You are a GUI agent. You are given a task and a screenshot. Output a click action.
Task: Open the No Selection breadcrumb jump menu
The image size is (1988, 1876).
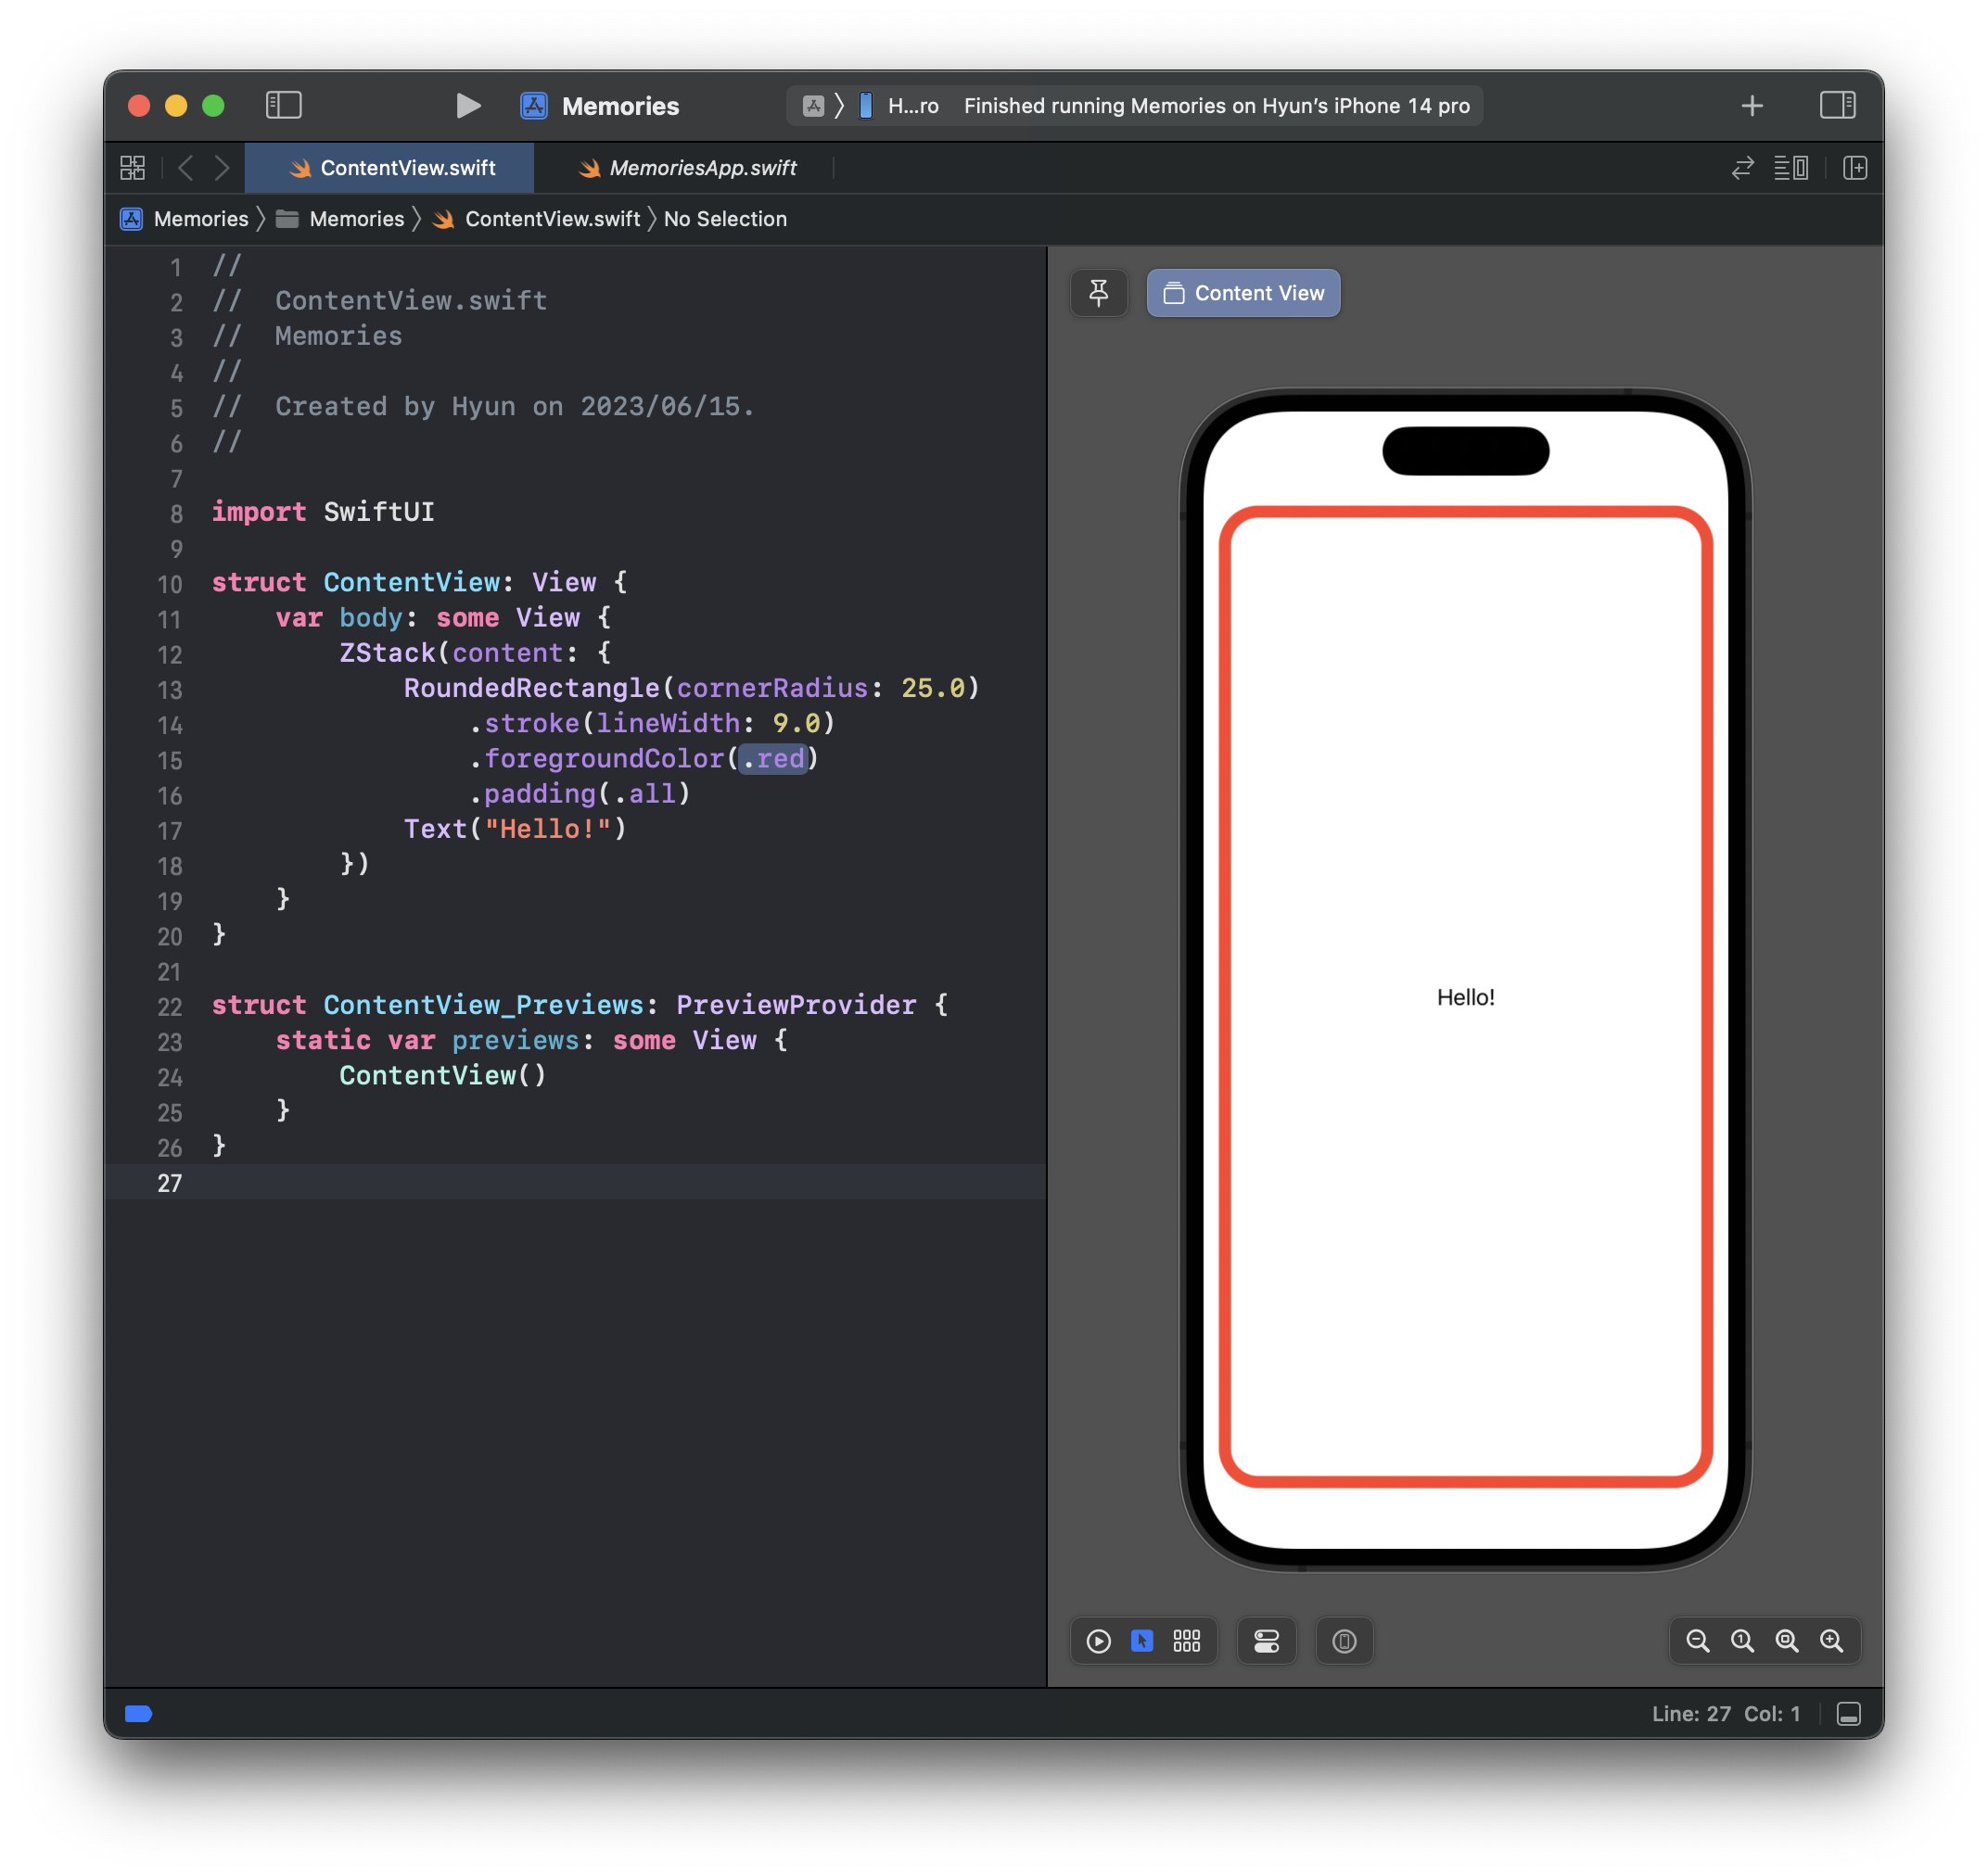[725, 219]
